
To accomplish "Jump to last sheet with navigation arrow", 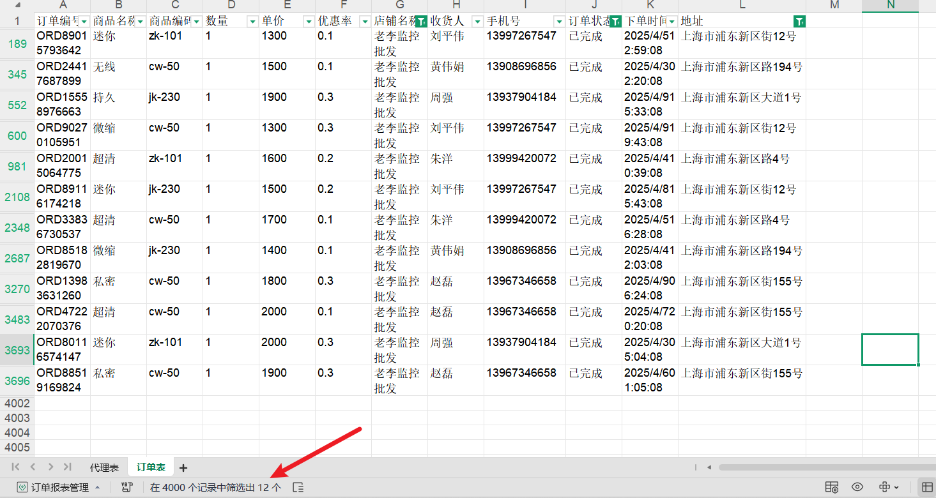I will [68, 467].
